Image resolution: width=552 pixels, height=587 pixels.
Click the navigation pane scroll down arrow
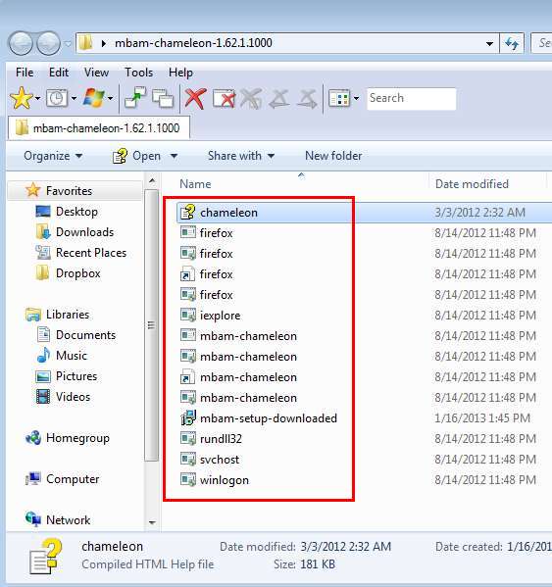(x=152, y=522)
